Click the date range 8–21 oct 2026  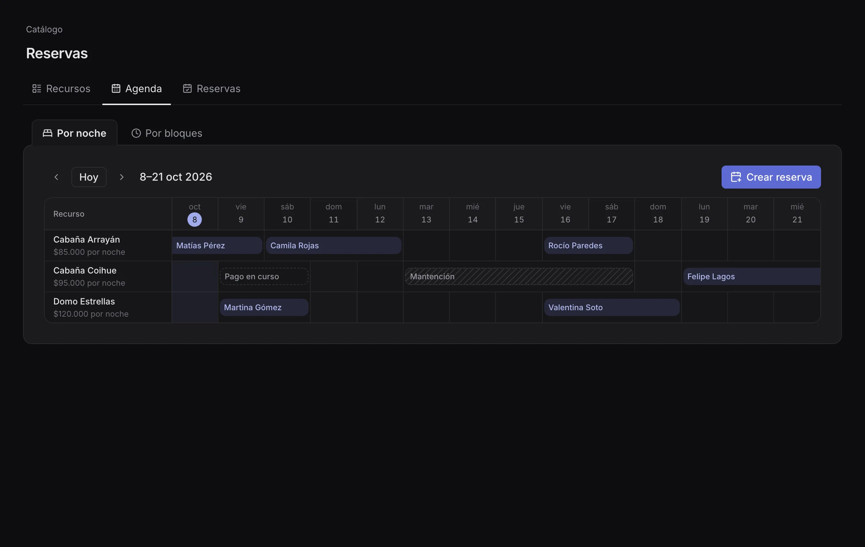(176, 177)
